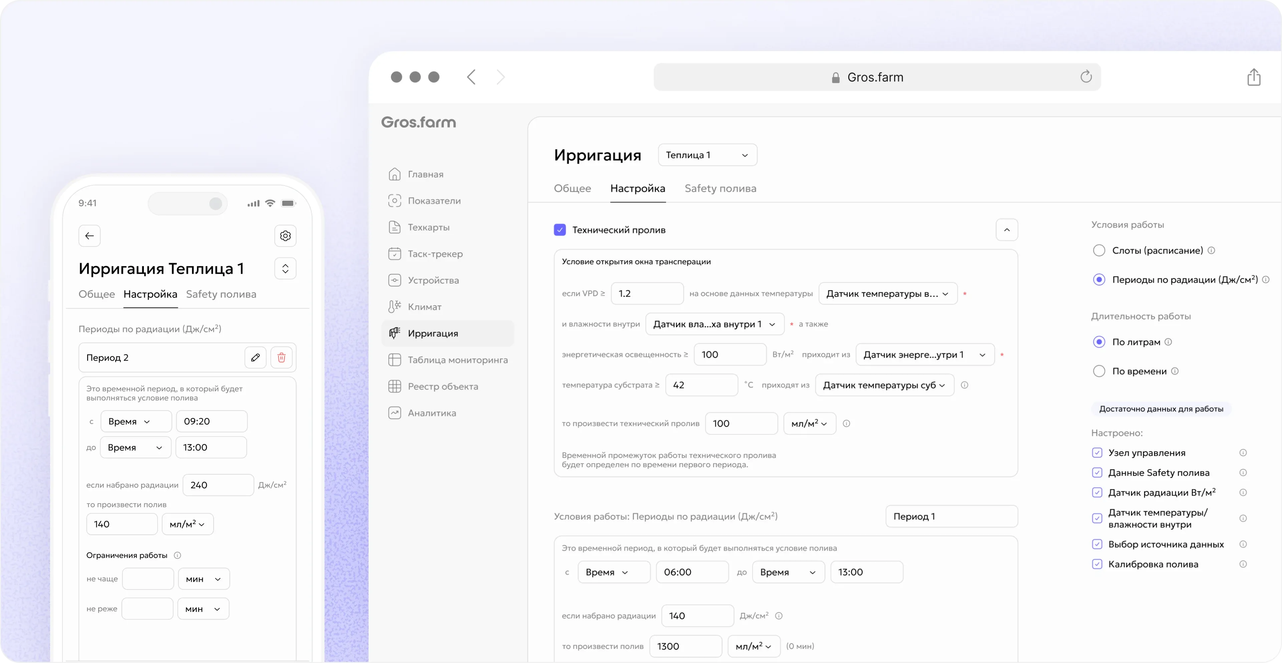Click the browser share icon
1282x663 pixels.
(x=1254, y=77)
